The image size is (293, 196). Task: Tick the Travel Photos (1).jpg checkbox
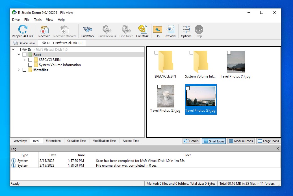[228, 52]
